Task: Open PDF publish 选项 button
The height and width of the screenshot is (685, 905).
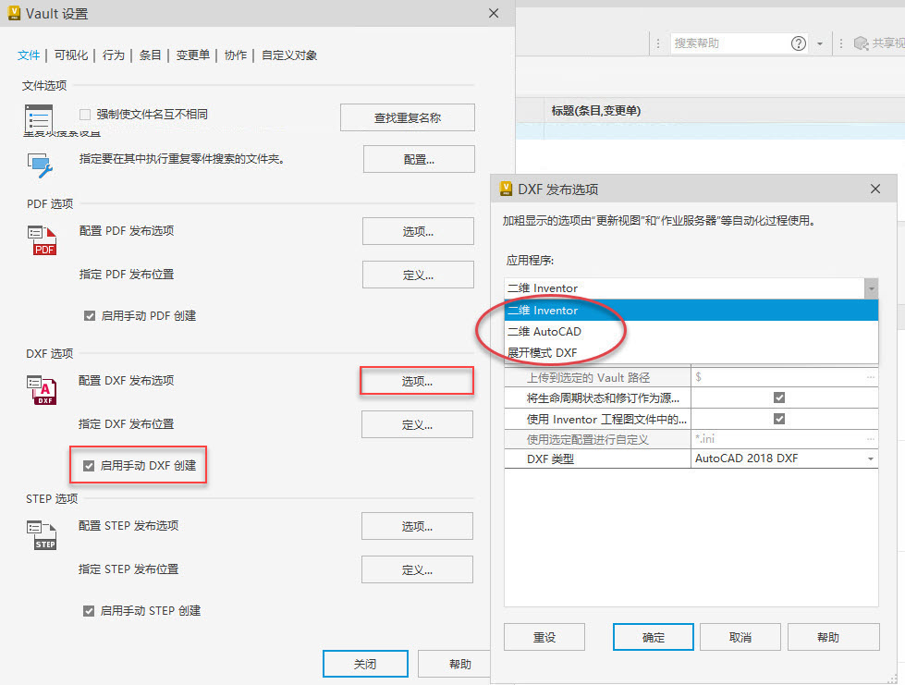Action: (418, 231)
